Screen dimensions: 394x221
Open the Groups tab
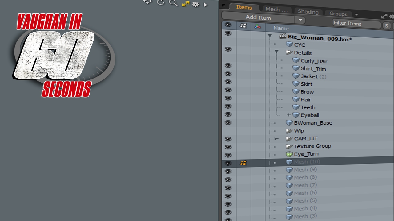pos(338,14)
